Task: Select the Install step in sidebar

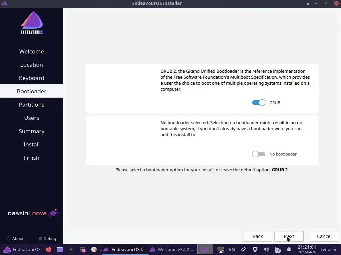Action: pos(32,144)
